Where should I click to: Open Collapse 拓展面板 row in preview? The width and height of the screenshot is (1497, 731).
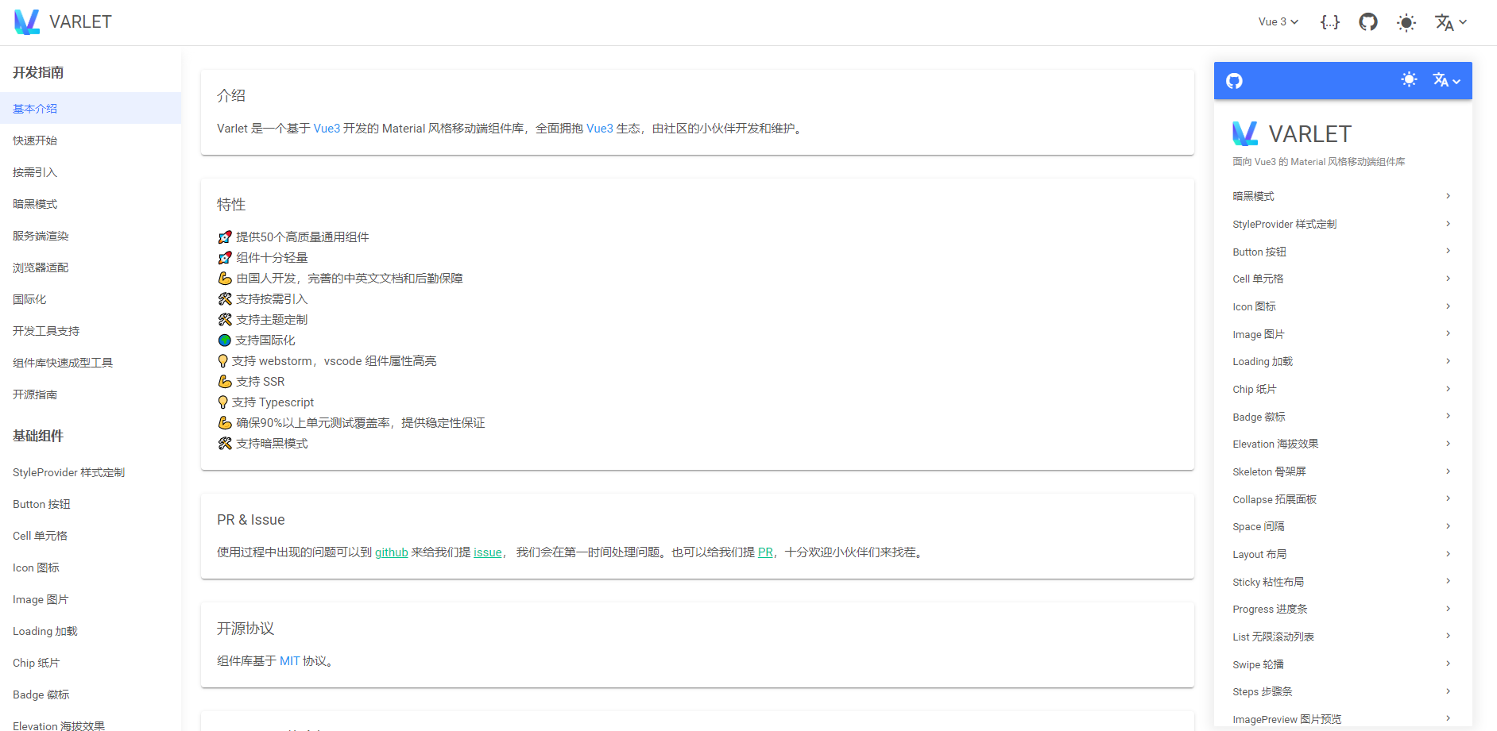coord(1343,499)
